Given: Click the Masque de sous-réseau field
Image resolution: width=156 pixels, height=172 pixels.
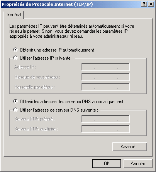Looking at the screenshot, I should click(x=105, y=77).
